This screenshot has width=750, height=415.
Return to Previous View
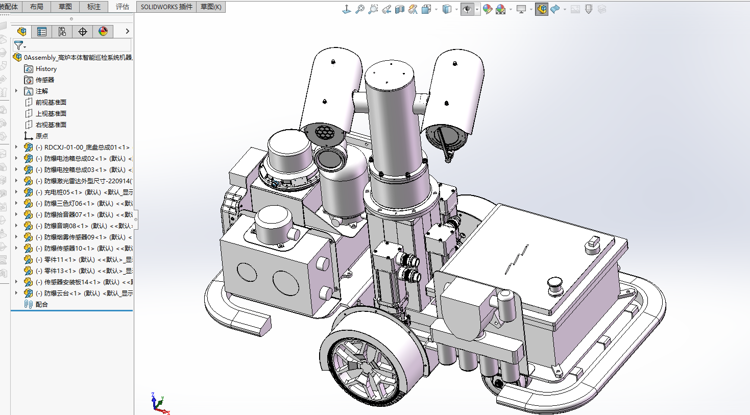(x=386, y=9)
